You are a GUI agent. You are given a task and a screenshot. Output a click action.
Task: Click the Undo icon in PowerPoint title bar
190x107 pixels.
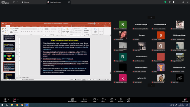coord(5,23)
